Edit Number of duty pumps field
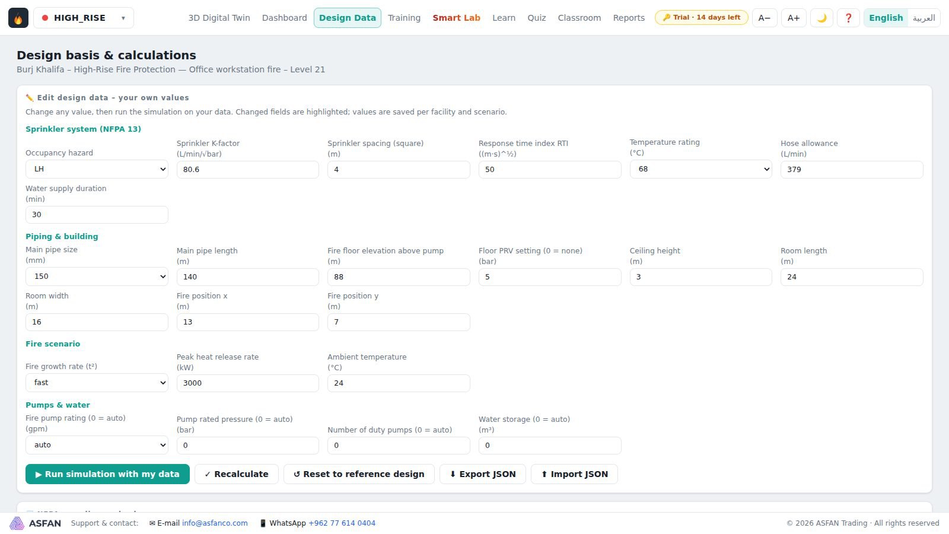 (399, 446)
